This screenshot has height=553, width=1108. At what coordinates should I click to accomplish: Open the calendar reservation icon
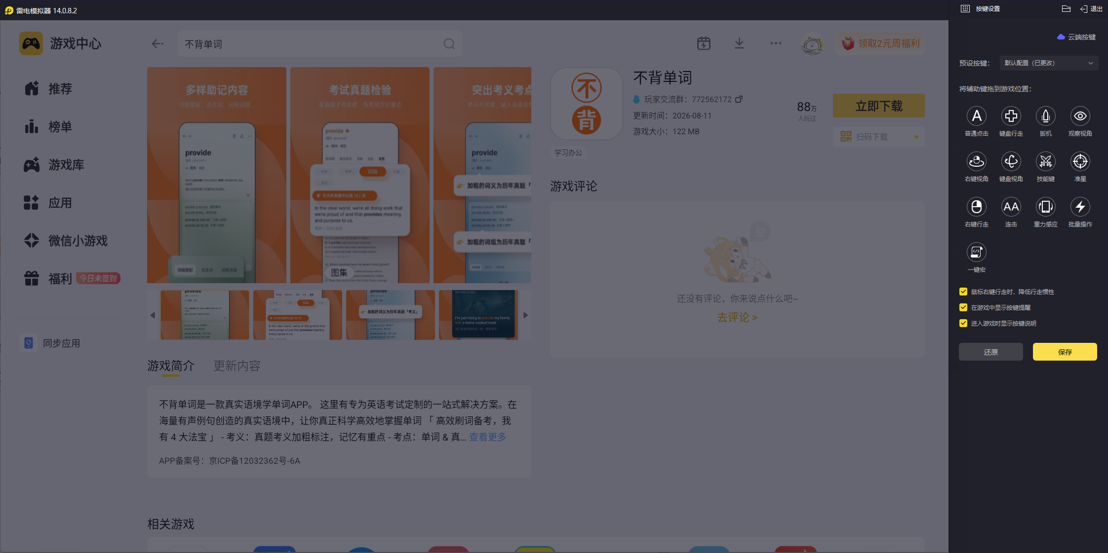tap(704, 43)
